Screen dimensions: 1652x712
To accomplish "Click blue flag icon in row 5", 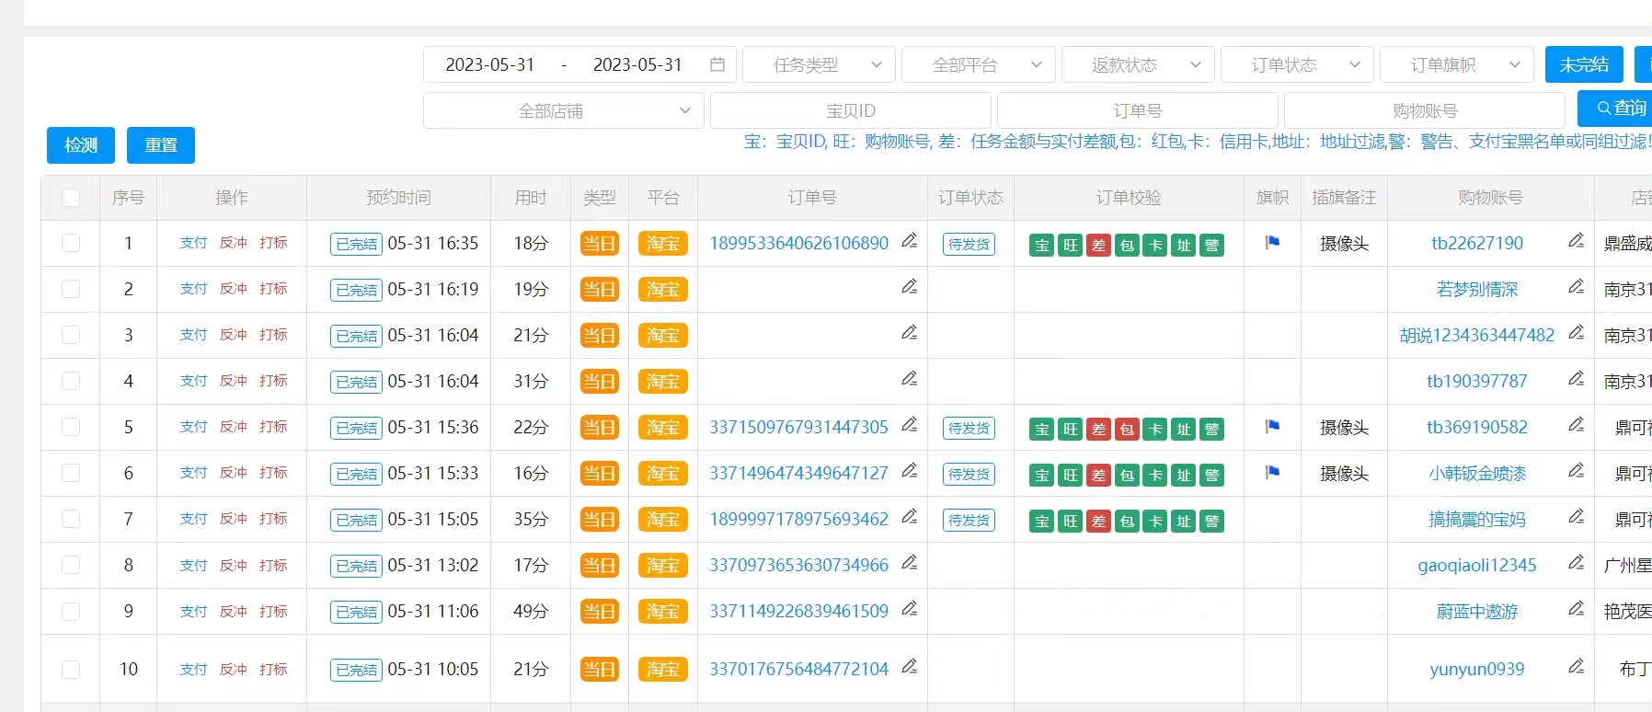I will point(1273,427).
